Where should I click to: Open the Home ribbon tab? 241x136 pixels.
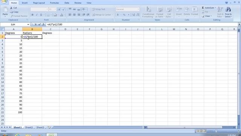pyautogui.click(x=14, y=3)
